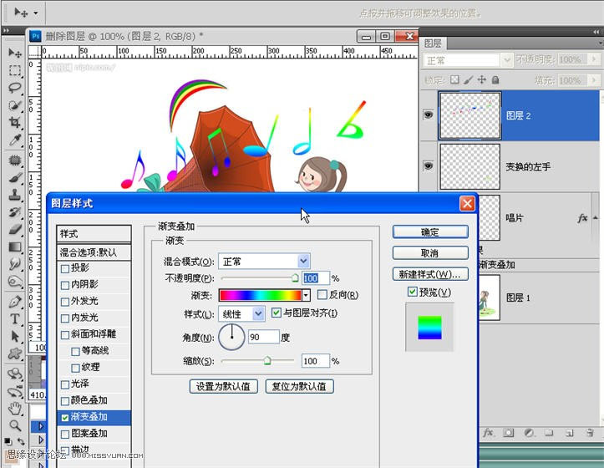Click the new adjustment layer icon
The height and width of the screenshot is (468, 604).
pyautogui.click(x=529, y=433)
